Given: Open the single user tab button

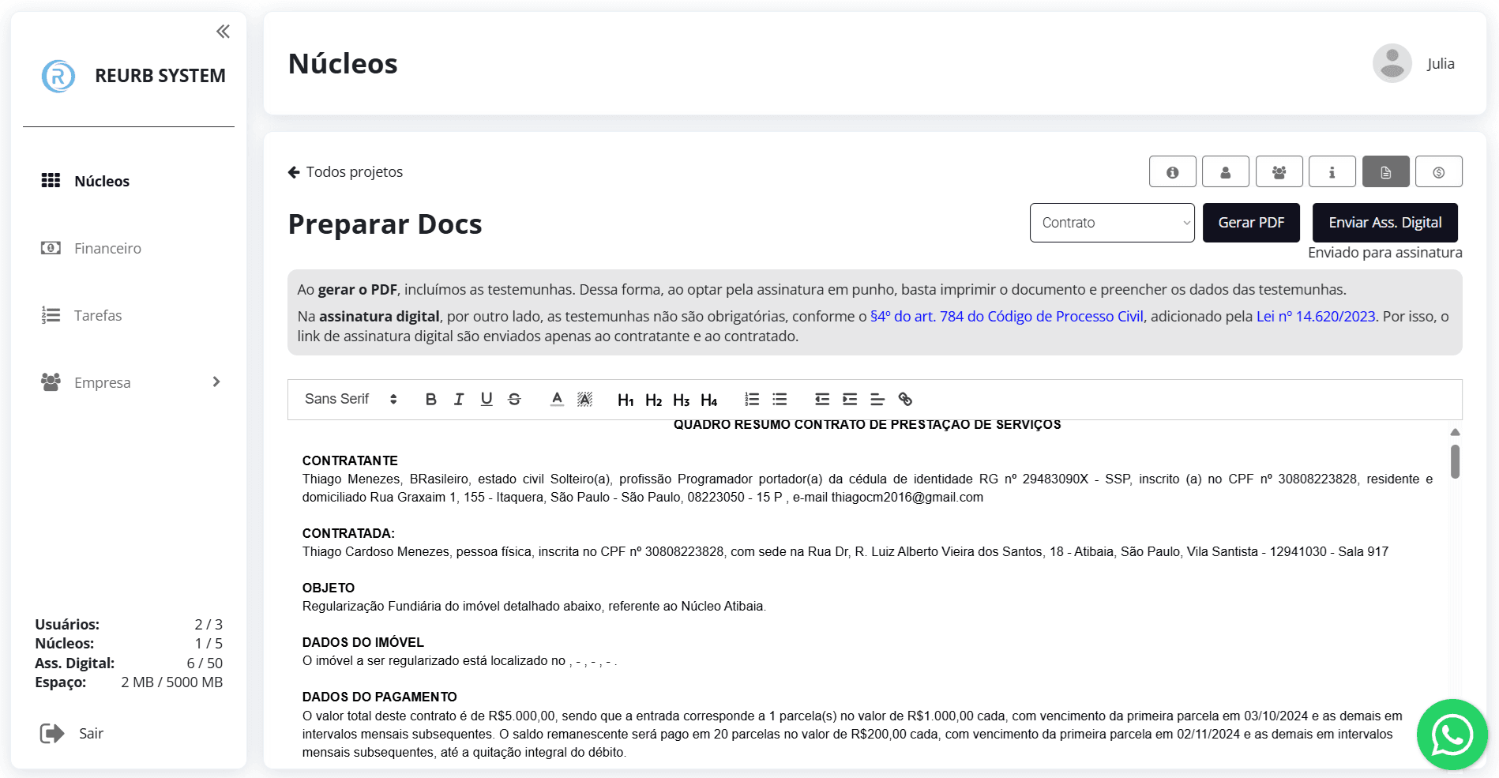Looking at the screenshot, I should (1226, 171).
